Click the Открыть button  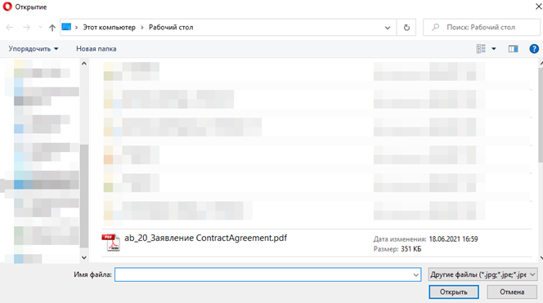tap(454, 292)
